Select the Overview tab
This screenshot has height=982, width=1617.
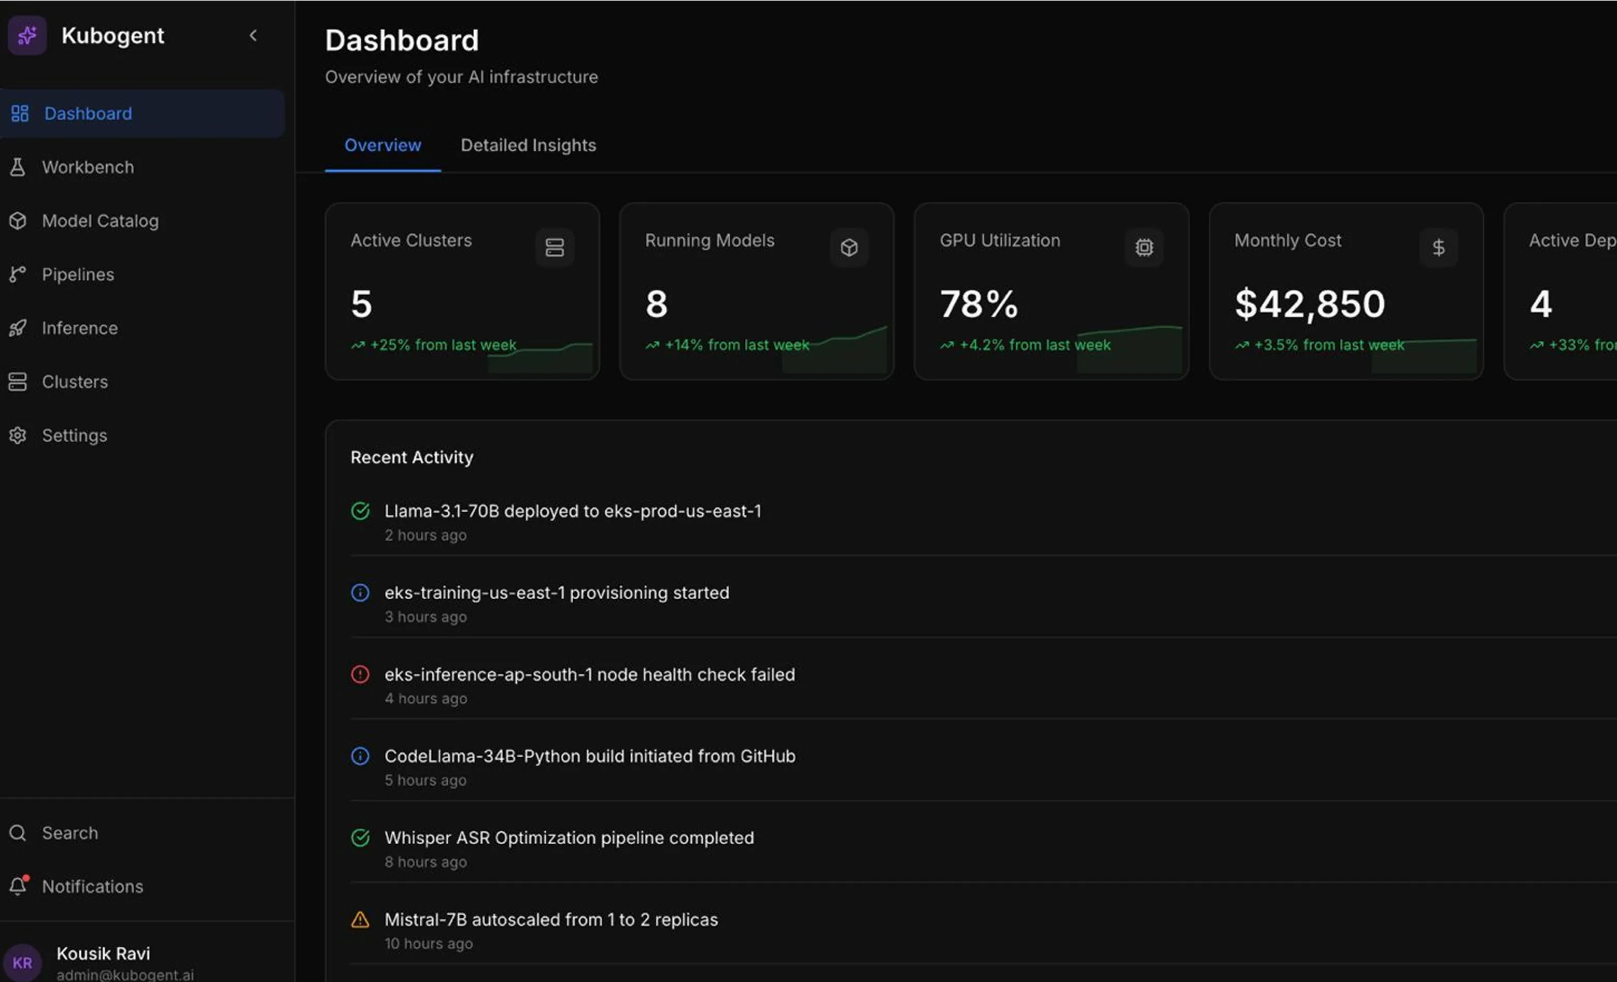tap(382, 146)
